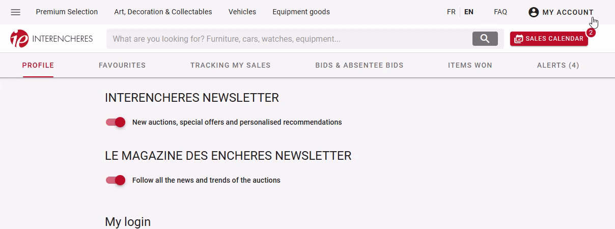Turn off Le Magazine des Encheres newsletter
This screenshot has width=615, height=229.
tap(116, 180)
